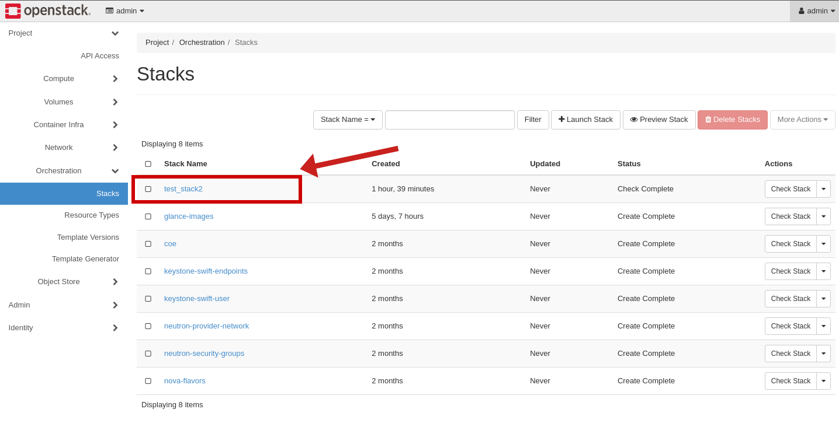Image resolution: width=839 pixels, height=423 pixels.
Task: Open the admin project selector
Action: pos(125,11)
